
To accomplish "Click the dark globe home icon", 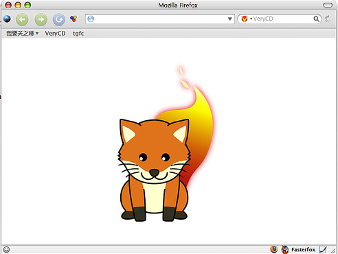I will point(8,19).
